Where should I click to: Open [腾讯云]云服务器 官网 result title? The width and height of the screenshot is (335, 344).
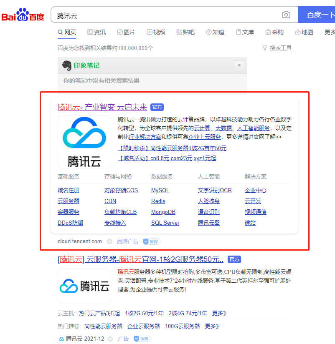(141, 259)
